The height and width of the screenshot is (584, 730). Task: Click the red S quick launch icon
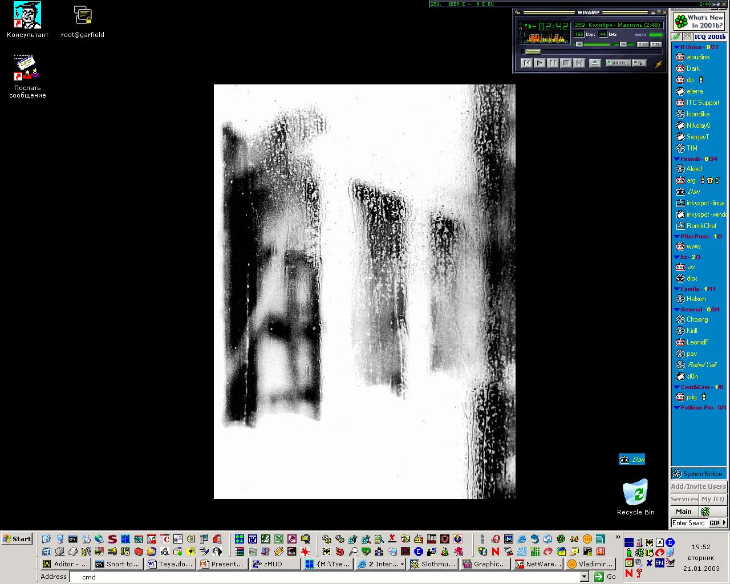pyautogui.click(x=112, y=539)
